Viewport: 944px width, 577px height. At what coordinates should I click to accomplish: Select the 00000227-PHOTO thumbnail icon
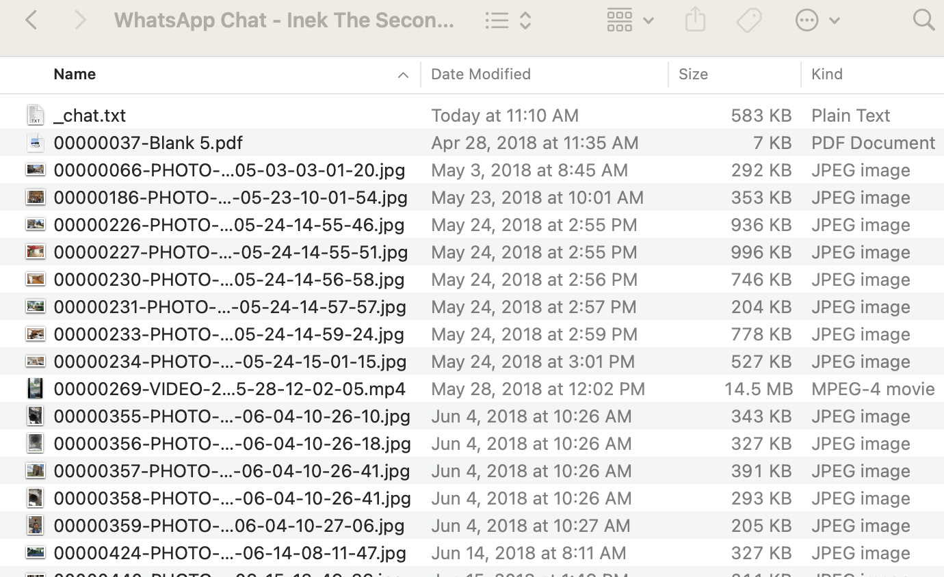point(36,252)
